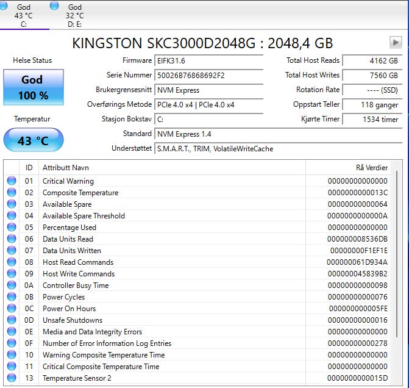Click the God 100 % health status button

click(33, 87)
